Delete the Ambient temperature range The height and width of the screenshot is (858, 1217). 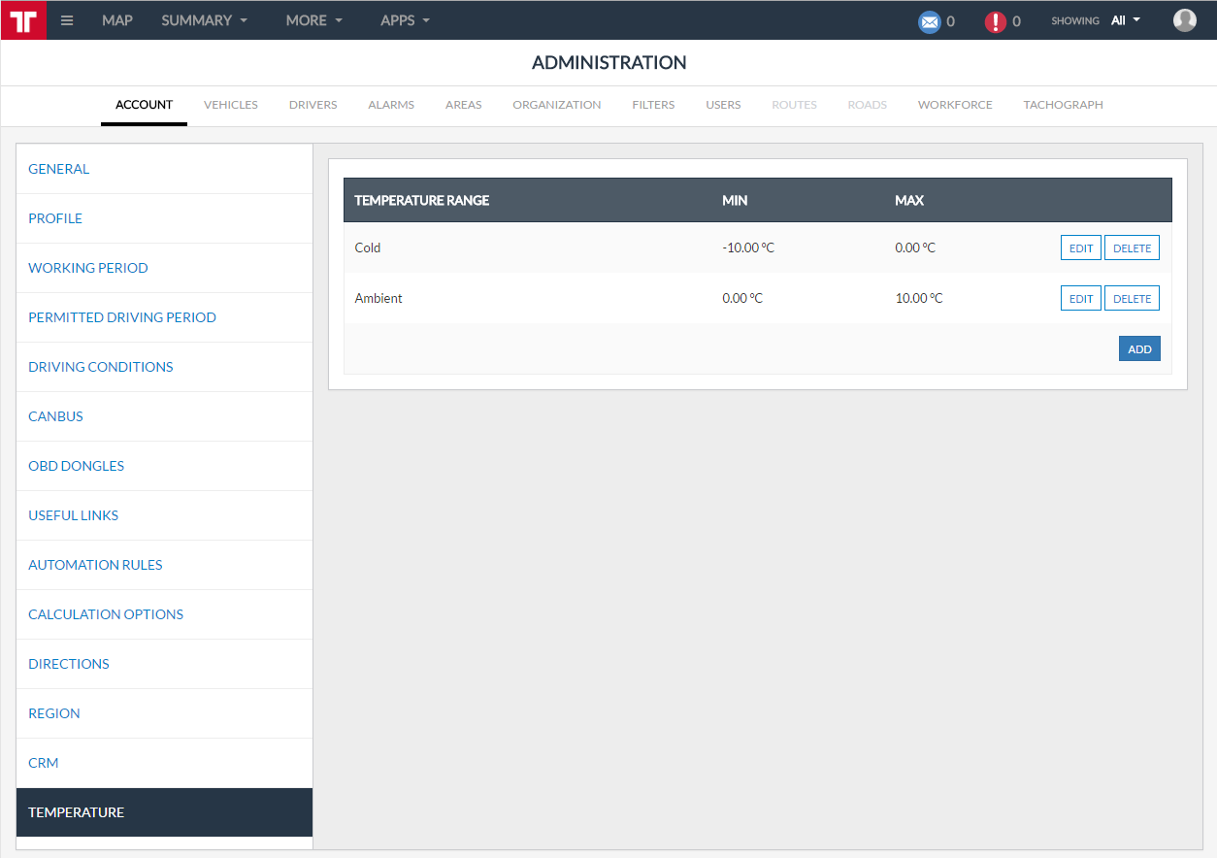coord(1132,299)
